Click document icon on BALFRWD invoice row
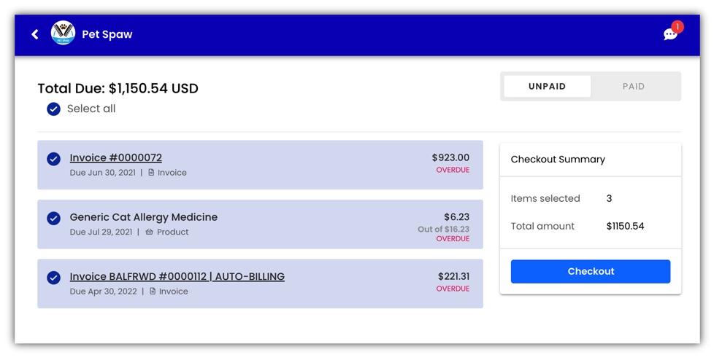The height and width of the screenshot is (360, 714). (x=153, y=291)
